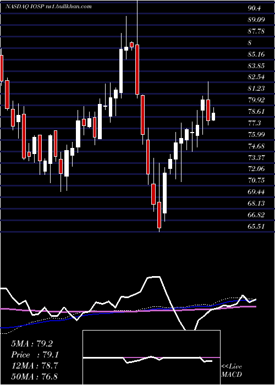Select the 89.09 price axis label

[x=256, y=19]
